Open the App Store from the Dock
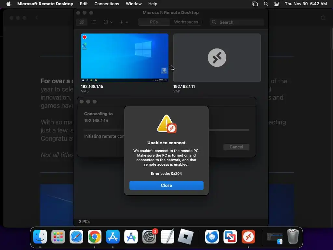The width and height of the screenshot is (333, 250). pyautogui.click(x=113, y=237)
